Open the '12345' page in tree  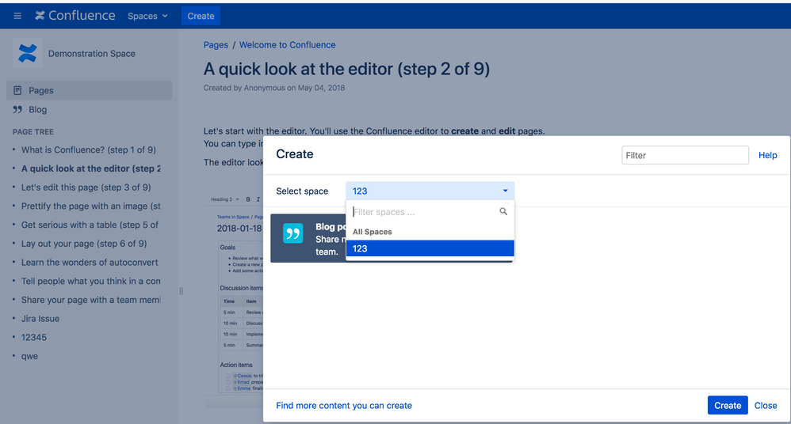pyautogui.click(x=34, y=338)
